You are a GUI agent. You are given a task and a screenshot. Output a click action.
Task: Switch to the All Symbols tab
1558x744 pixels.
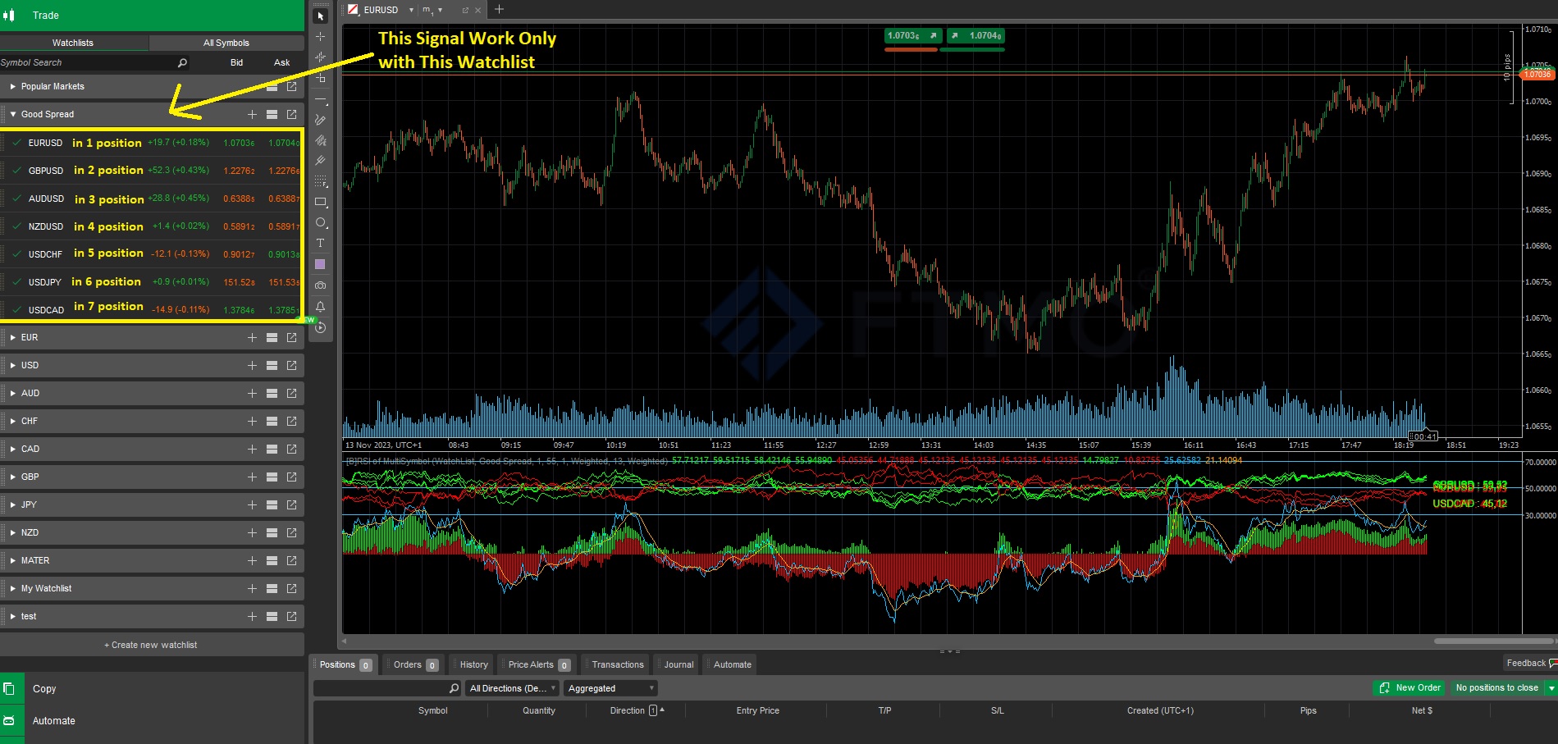coord(226,42)
